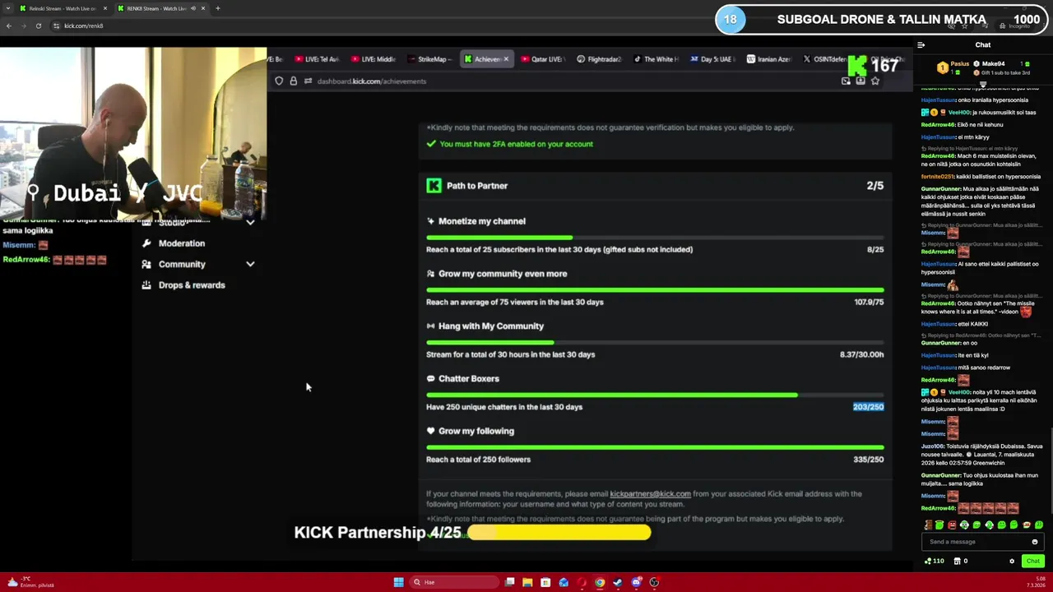Switch to the Qatar LIVE tab
Screen dimensions: 1053x592
542,59
